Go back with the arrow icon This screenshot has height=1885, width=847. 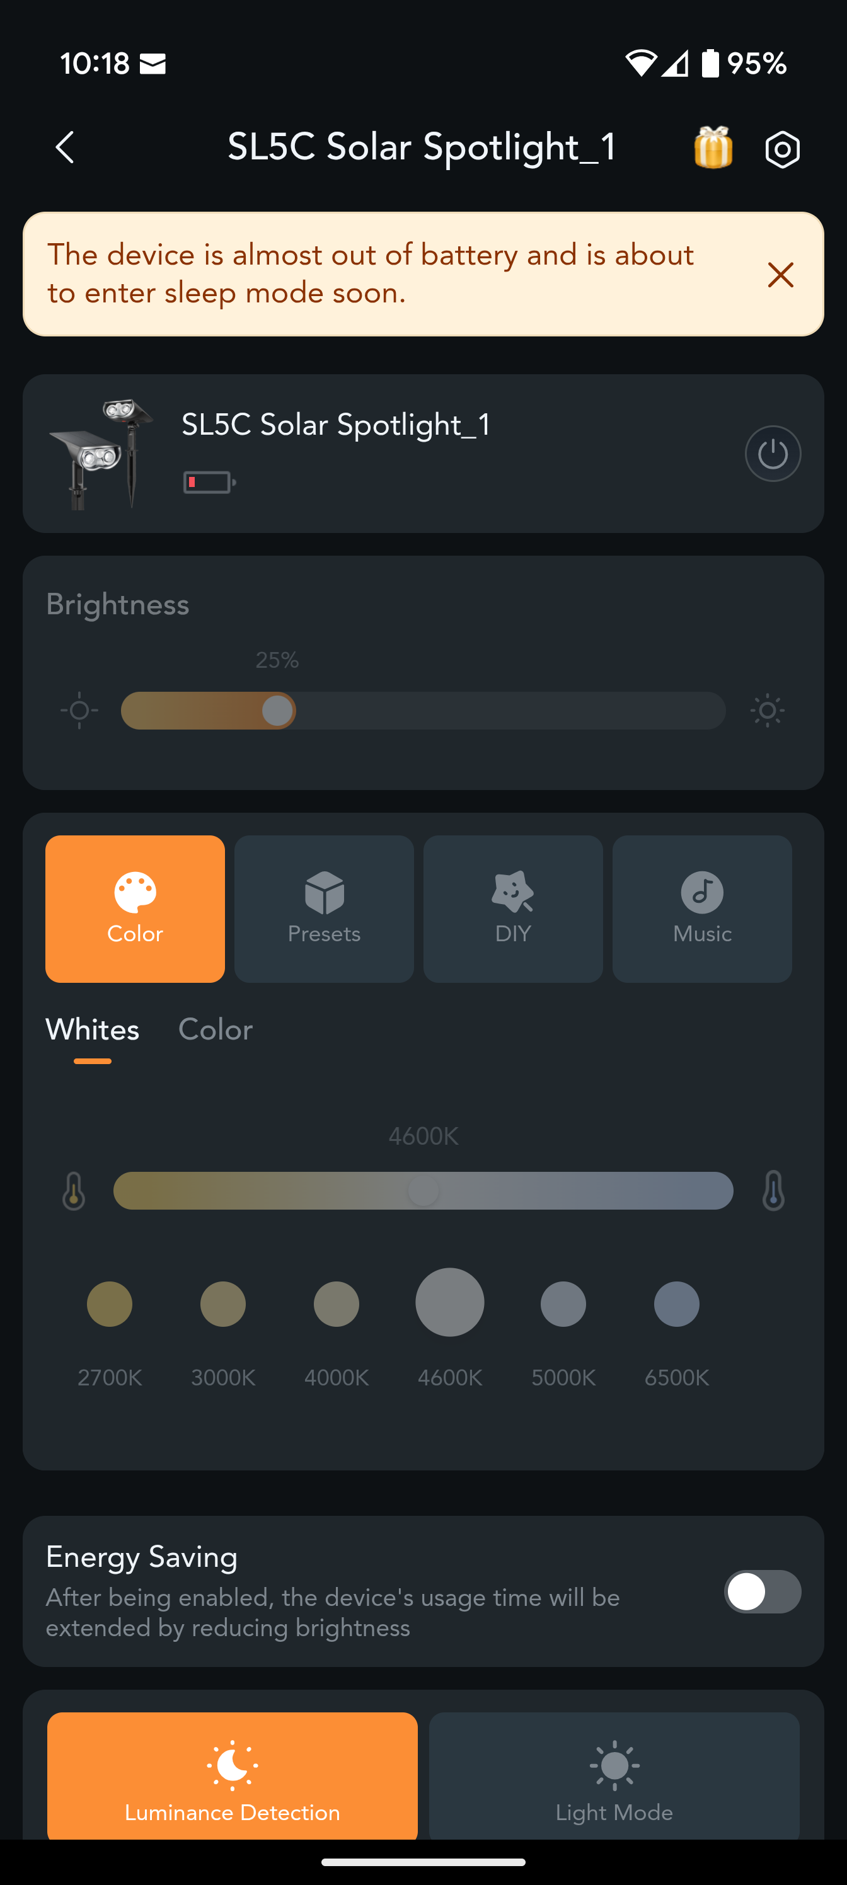65,148
